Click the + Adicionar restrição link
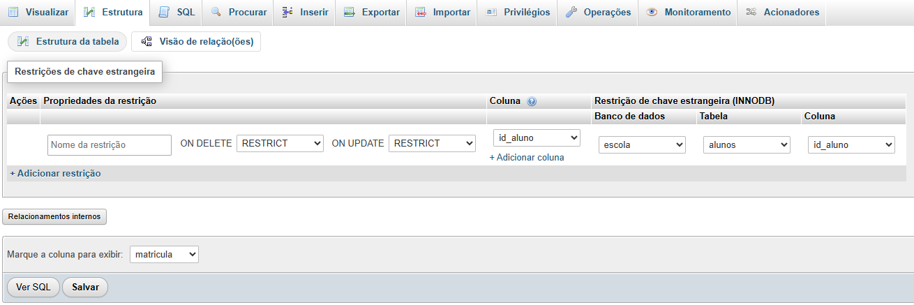The height and width of the screenshot is (305, 914). tap(55, 173)
